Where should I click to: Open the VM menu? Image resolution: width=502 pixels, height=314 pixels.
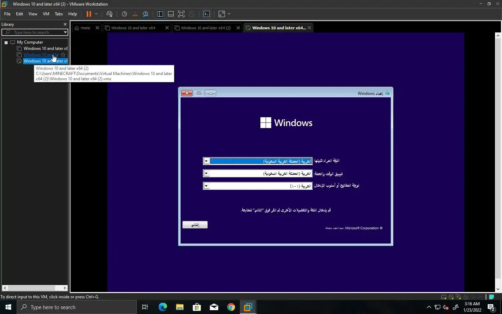46,14
